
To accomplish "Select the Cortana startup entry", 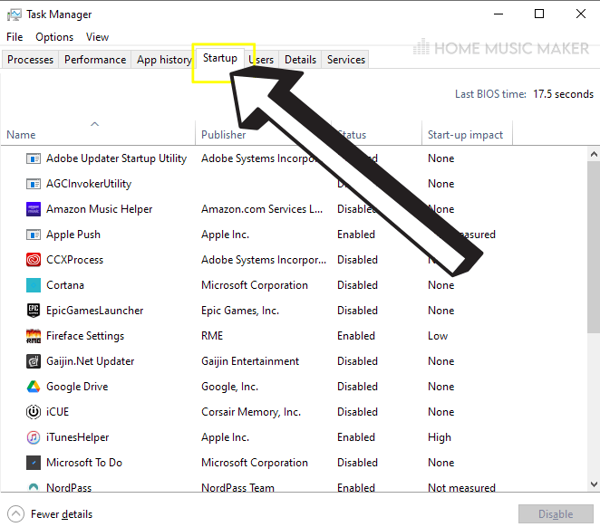I will tap(294, 285).
